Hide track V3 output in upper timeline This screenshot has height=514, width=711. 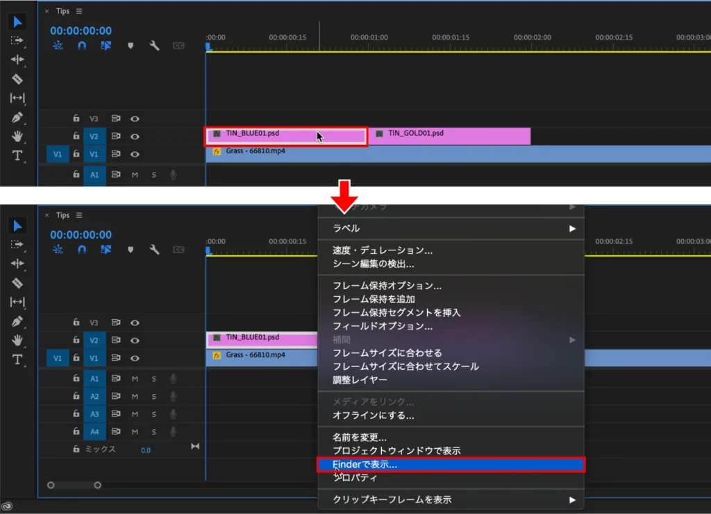pos(135,119)
